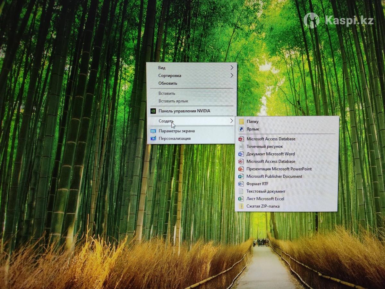385x289 pixels.
Task: Open the Создать submenu
Action: point(166,121)
